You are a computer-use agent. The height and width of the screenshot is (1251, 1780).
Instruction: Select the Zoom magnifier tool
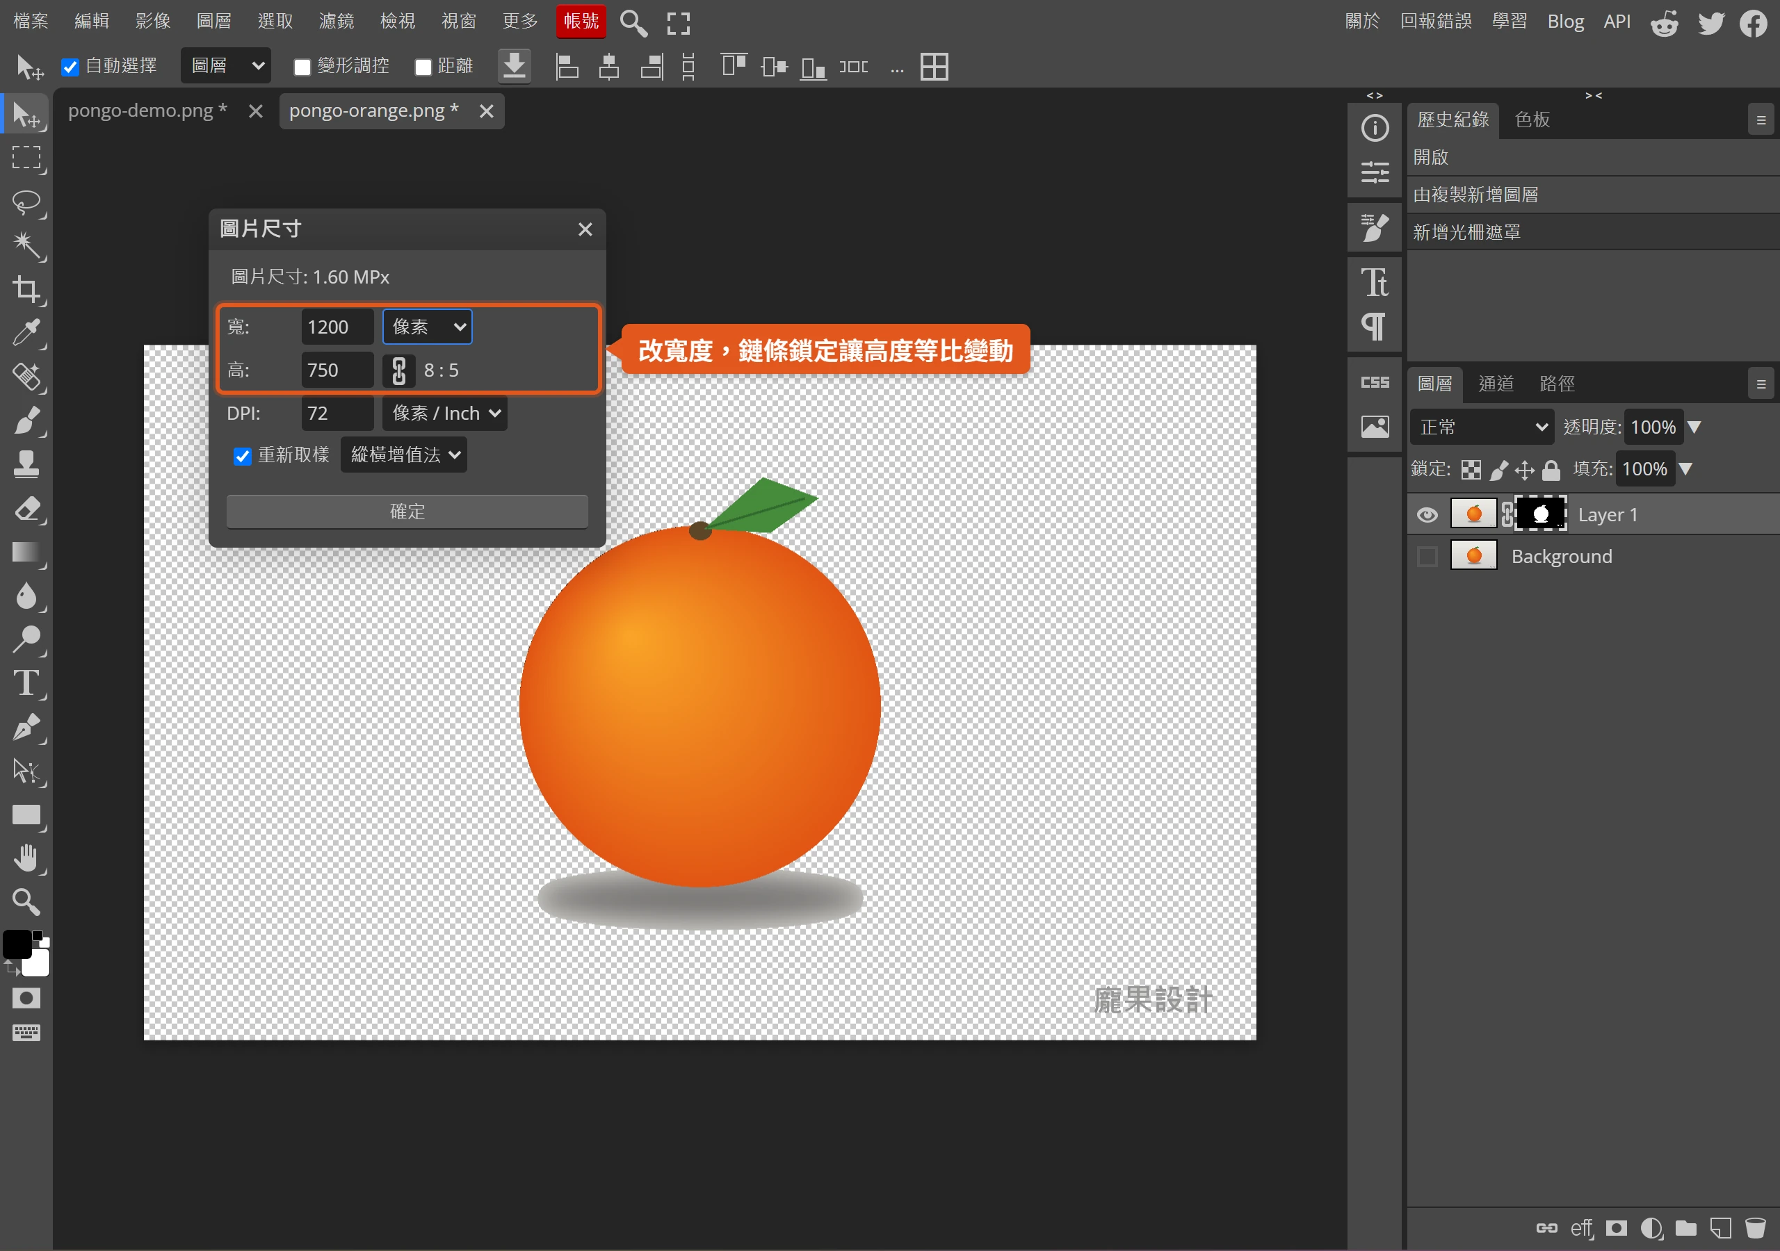pos(26,901)
